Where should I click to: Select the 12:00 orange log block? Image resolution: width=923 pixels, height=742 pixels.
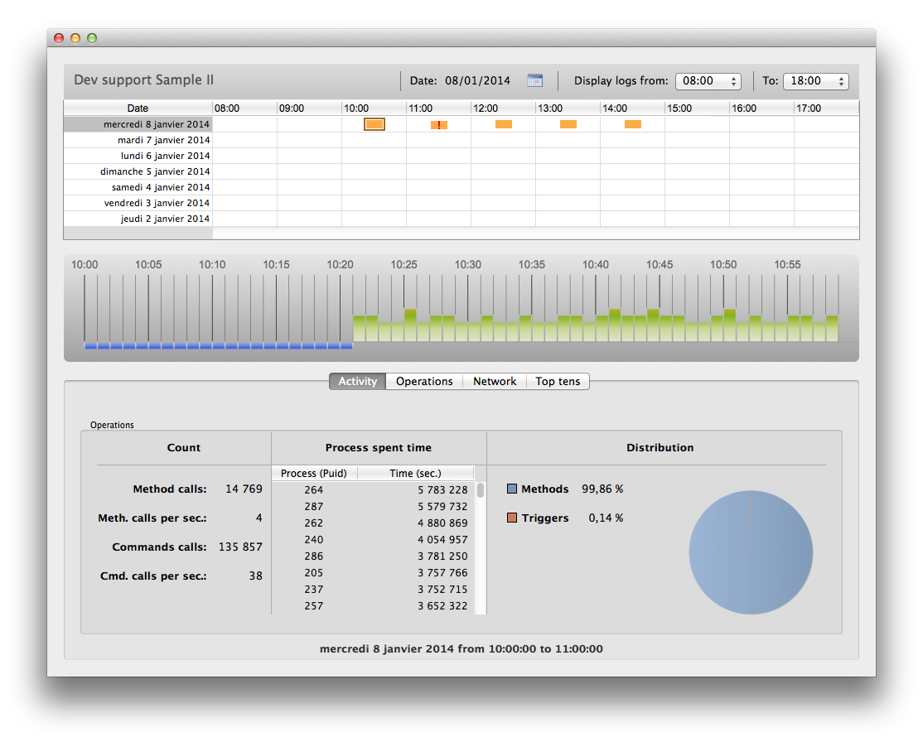pos(504,124)
